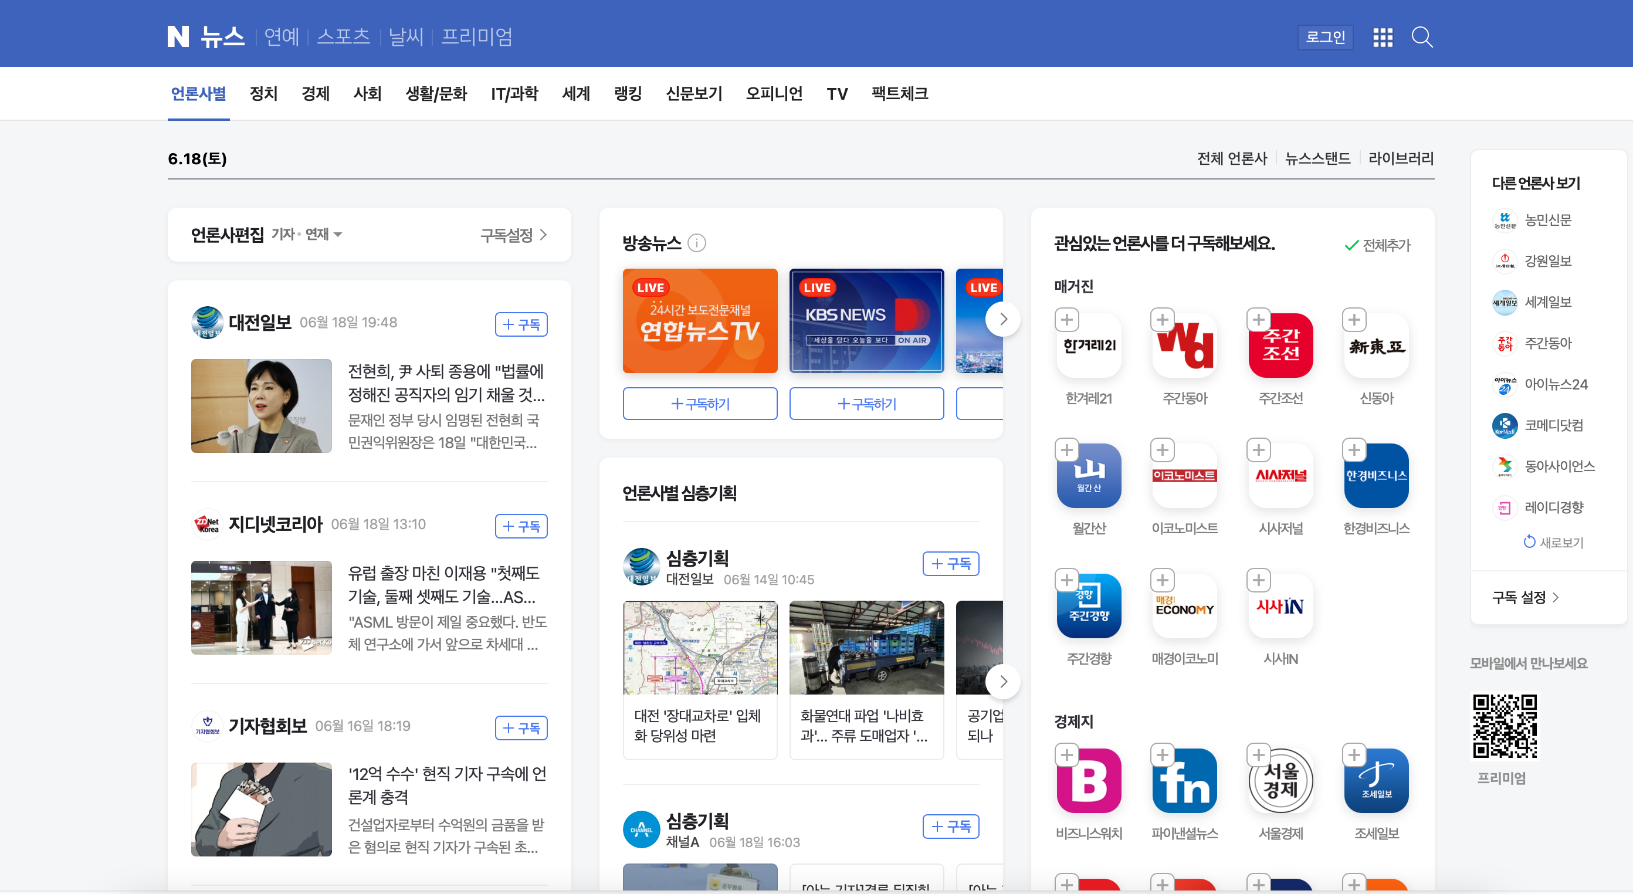Toggle plus to add 주간조선
The image size is (1633, 894).
(1258, 320)
